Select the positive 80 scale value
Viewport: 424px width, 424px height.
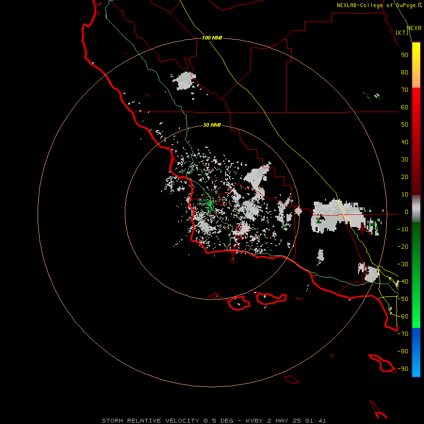(405, 73)
